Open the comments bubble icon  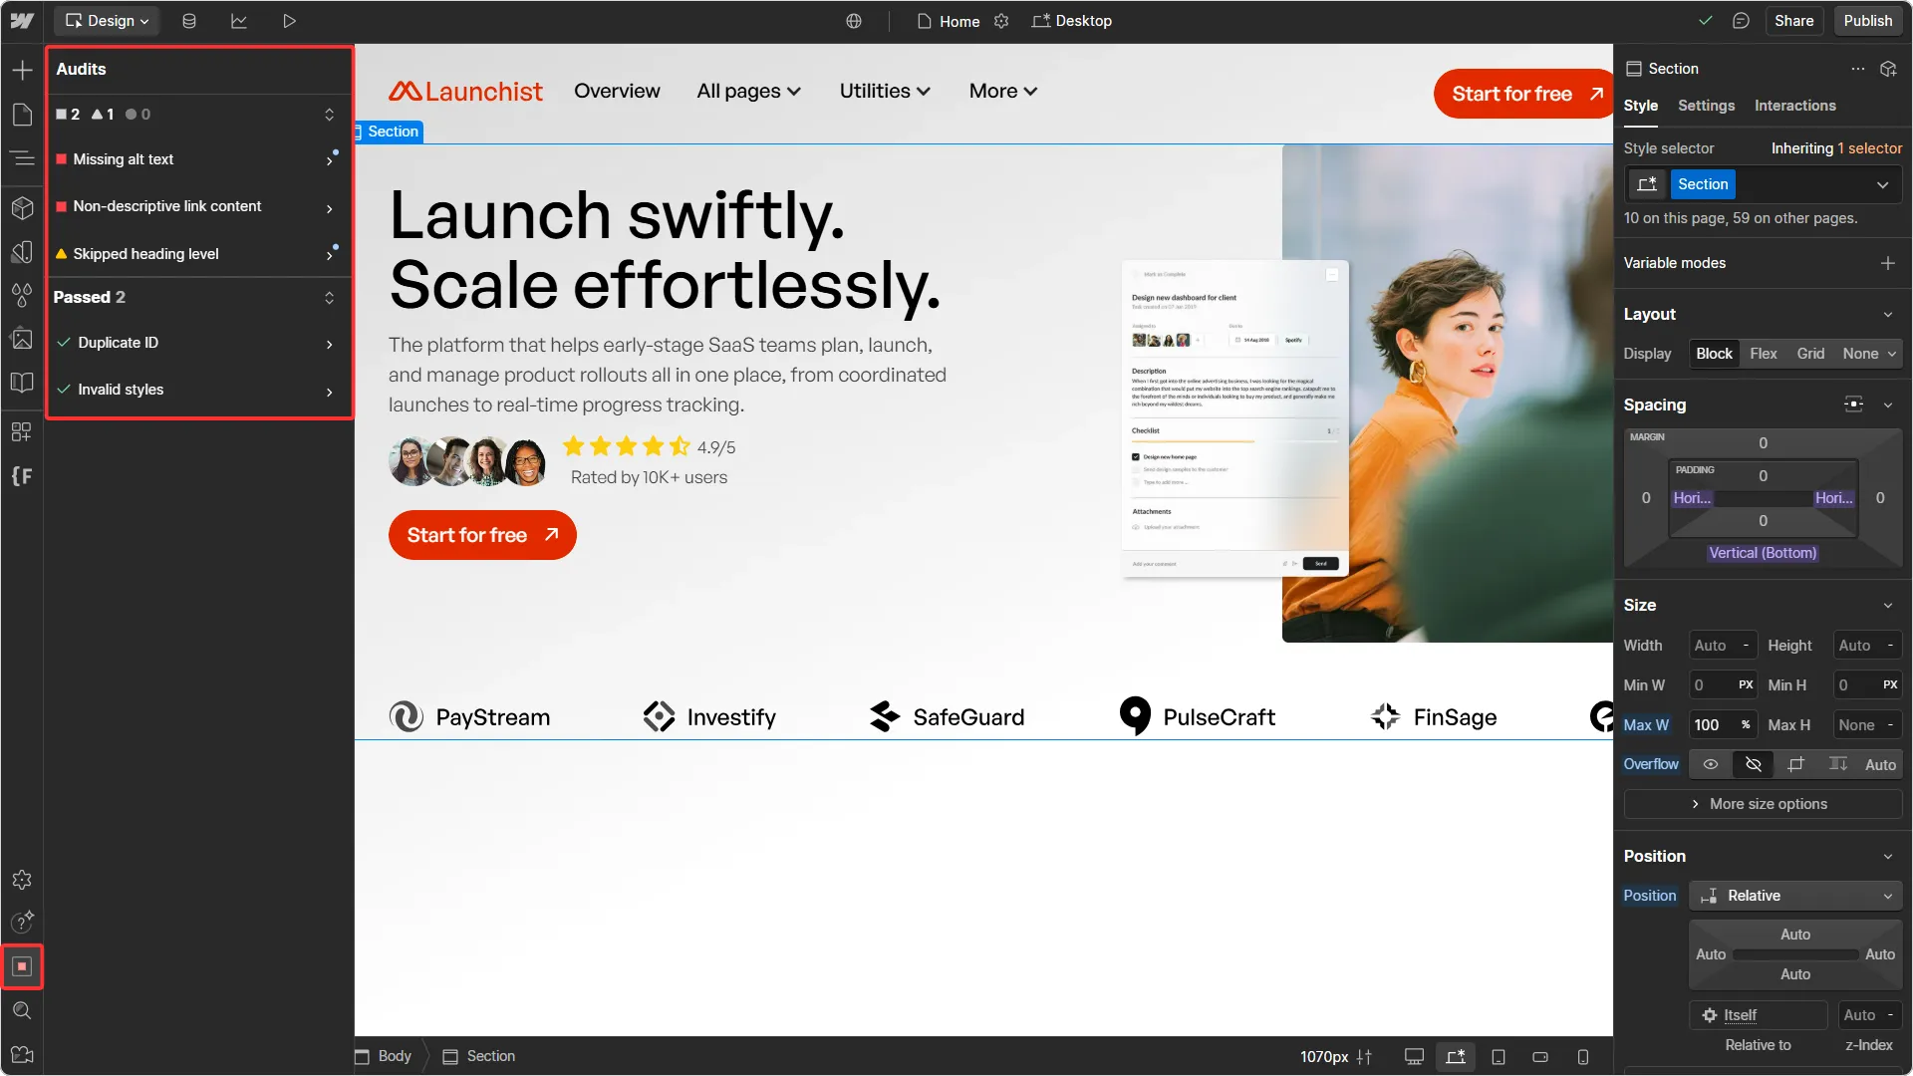1741,21
